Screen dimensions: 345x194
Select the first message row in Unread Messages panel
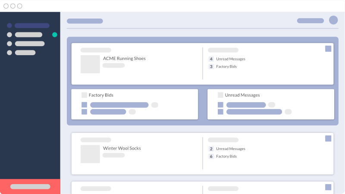pos(246,105)
